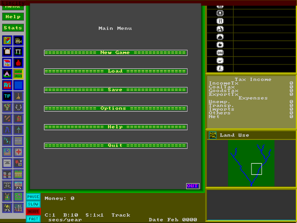The width and height of the screenshot is (297, 223).
Task: Choose New Game from Main Menu
Action: [116, 53]
